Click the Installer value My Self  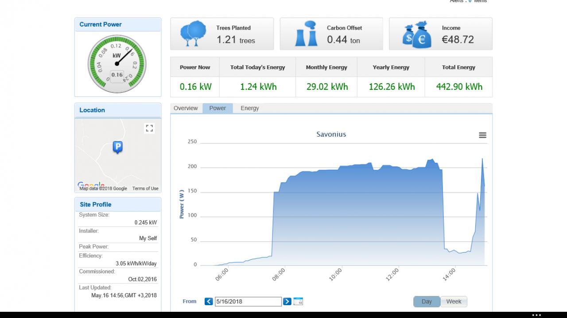pos(148,238)
